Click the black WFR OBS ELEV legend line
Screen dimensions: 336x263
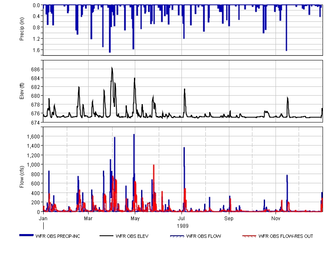107,236
